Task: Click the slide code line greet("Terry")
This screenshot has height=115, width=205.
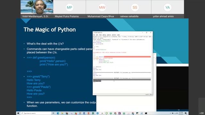Action: pos(38,77)
